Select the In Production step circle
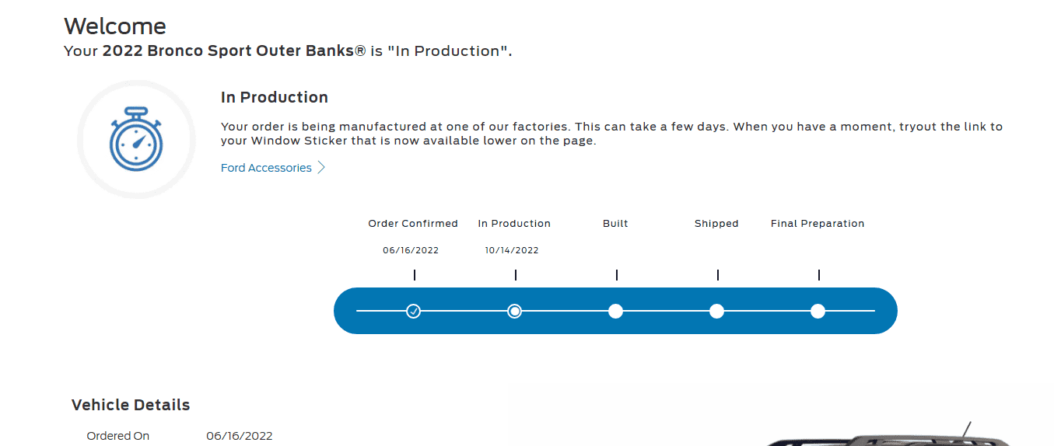 tap(514, 312)
